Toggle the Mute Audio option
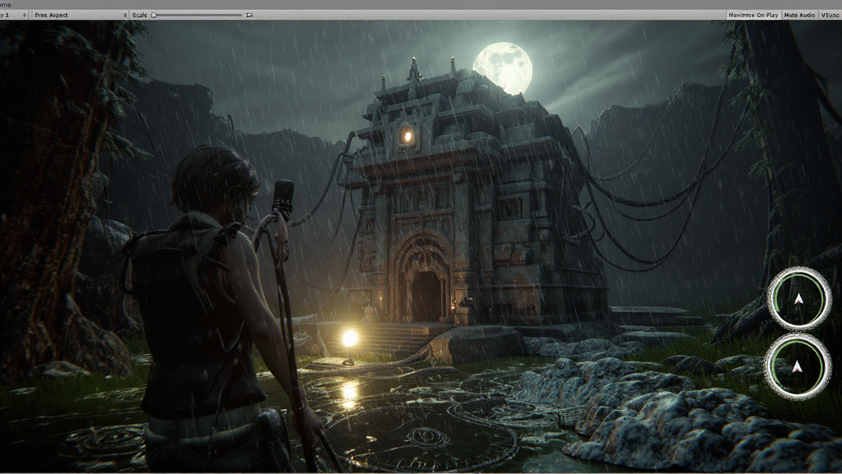 [x=799, y=15]
